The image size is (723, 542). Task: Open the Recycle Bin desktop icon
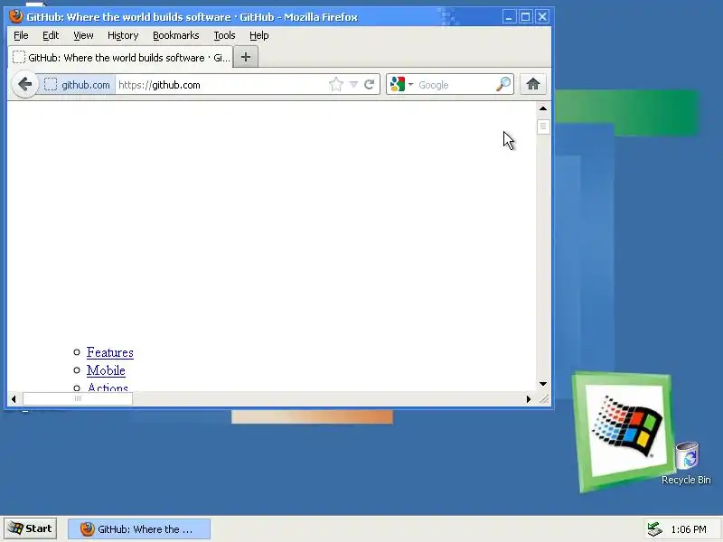click(x=686, y=463)
